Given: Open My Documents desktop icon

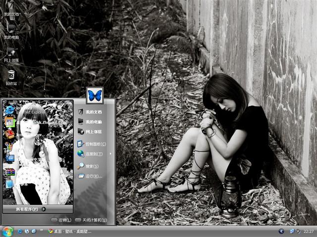Looking at the screenshot, I should tap(11, 7).
